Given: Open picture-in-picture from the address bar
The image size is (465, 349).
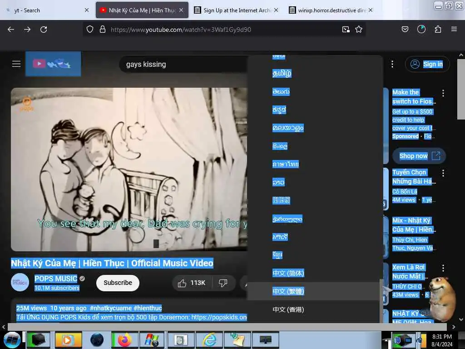Looking at the screenshot, I should [346, 30].
